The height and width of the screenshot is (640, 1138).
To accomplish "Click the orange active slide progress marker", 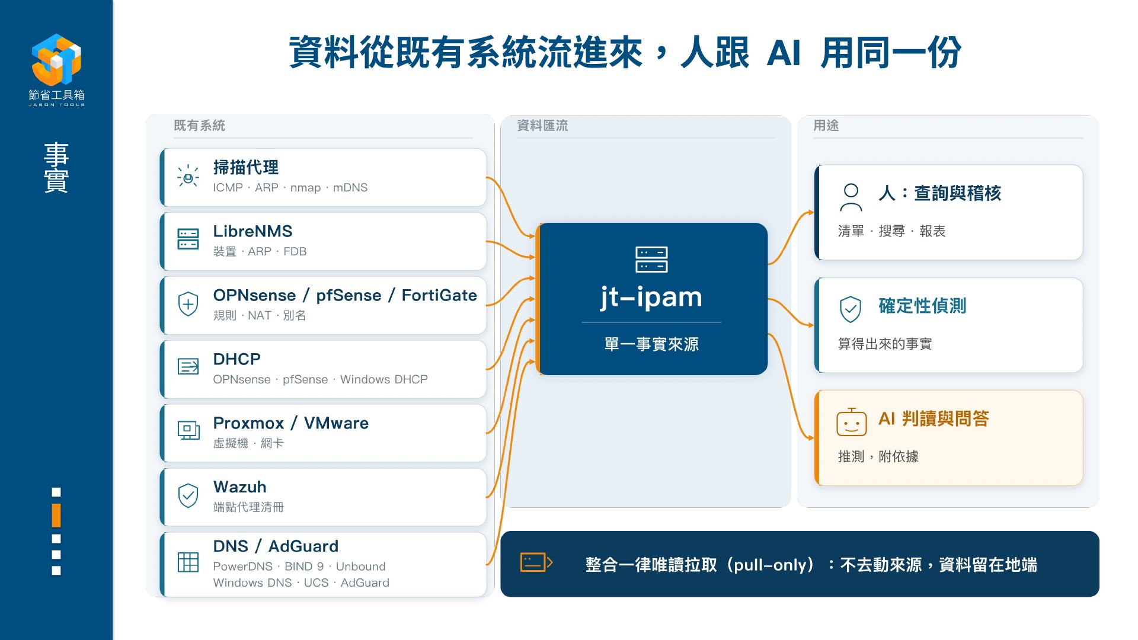I will (x=56, y=516).
